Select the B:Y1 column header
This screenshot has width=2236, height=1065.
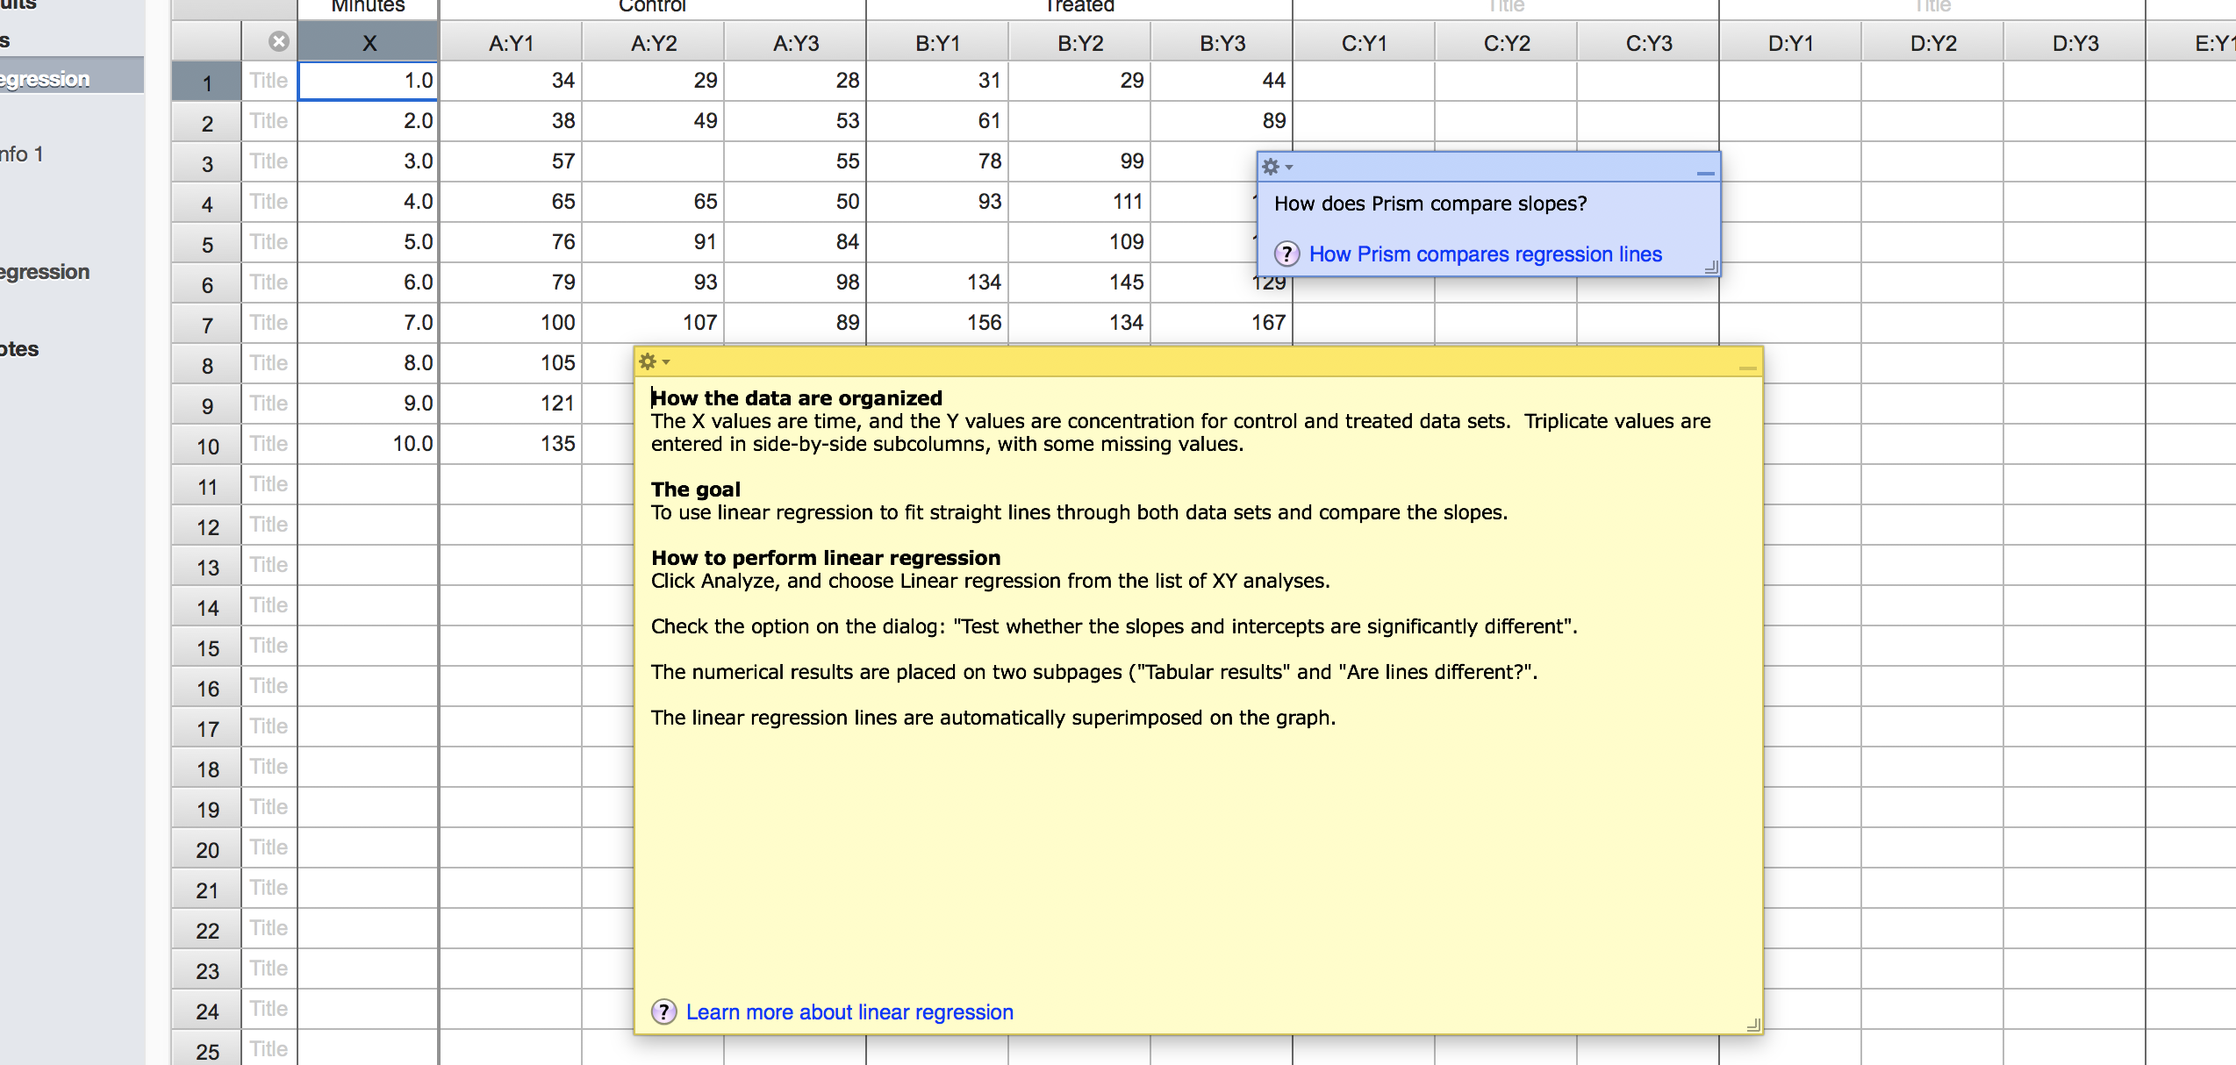[x=937, y=42]
